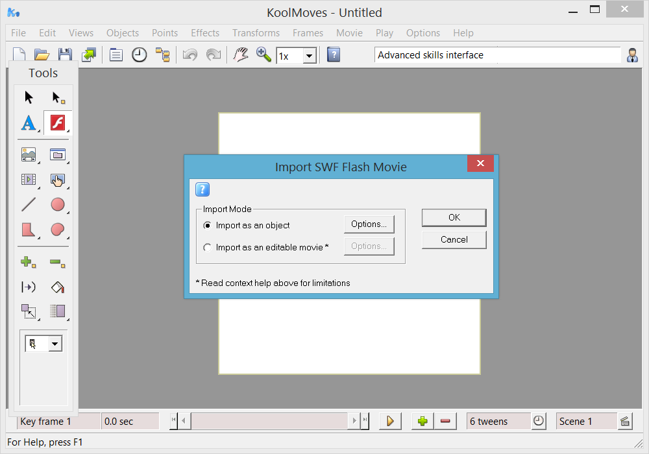Viewport: 649px width, 454px height.
Task: Open the Effects menu
Action: click(205, 32)
